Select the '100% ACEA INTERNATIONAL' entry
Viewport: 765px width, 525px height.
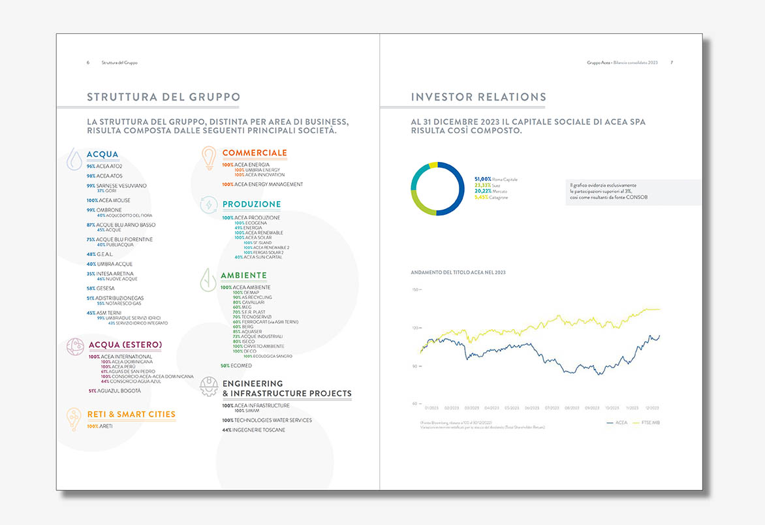pyautogui.click(x=121, y=357)
